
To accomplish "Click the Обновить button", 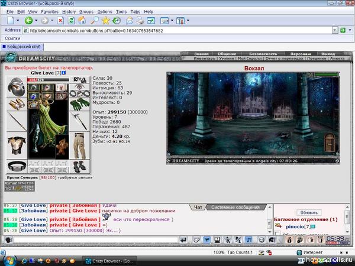I will 309,213.
